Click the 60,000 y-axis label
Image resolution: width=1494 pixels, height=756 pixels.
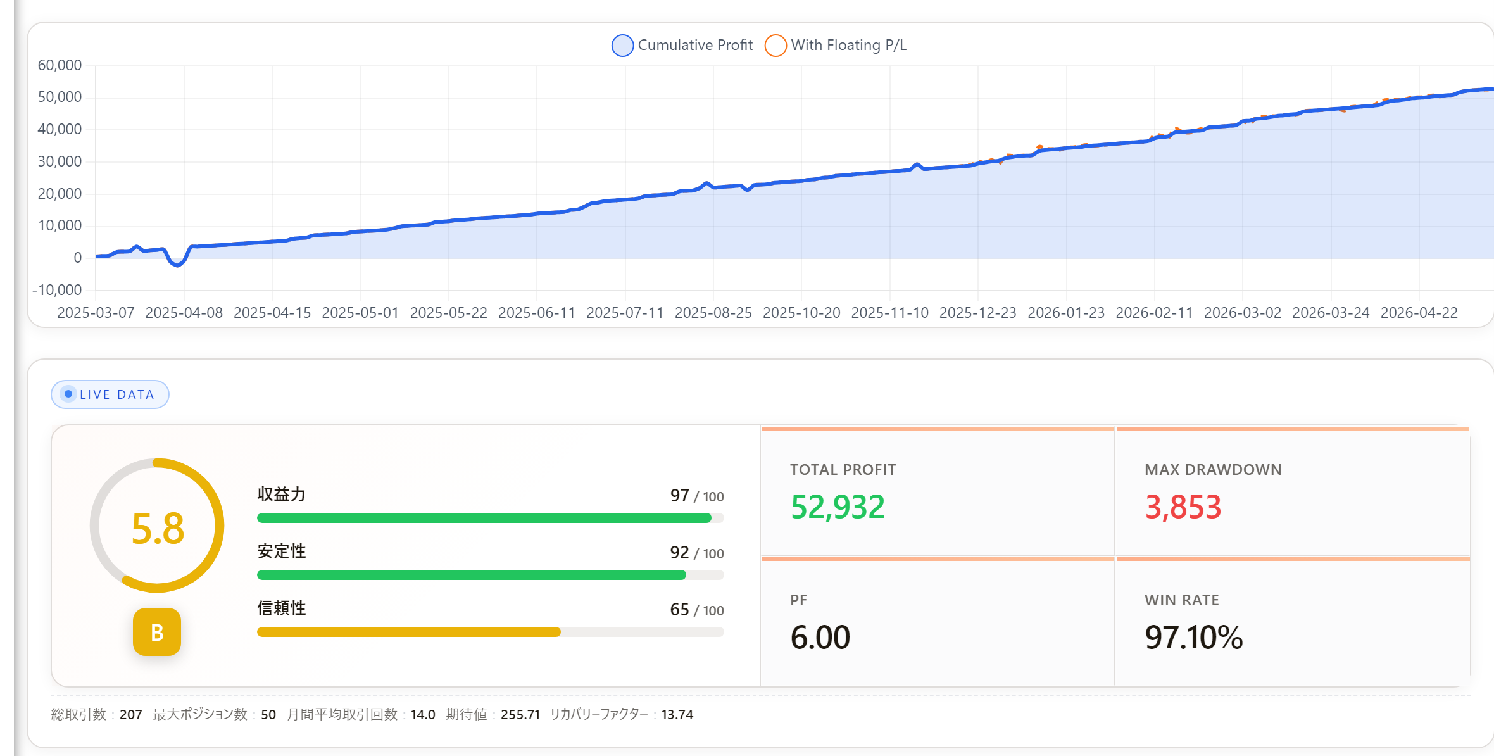pyautogui.click(x=60, y=65)
